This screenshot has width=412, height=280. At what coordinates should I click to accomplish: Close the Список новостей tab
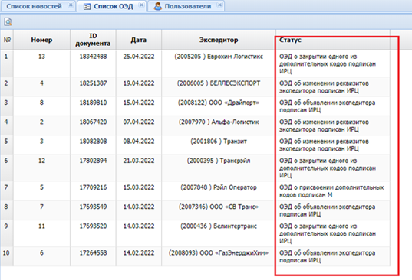pos(71,5)
